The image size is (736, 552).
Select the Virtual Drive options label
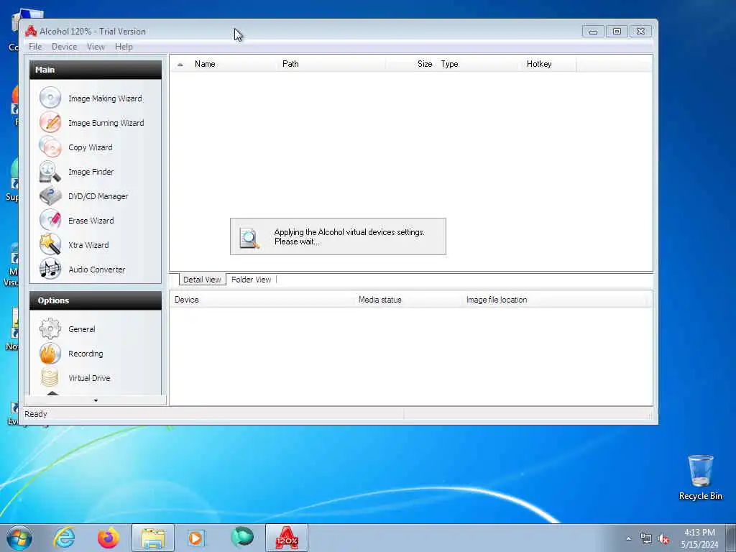point(89,378)
